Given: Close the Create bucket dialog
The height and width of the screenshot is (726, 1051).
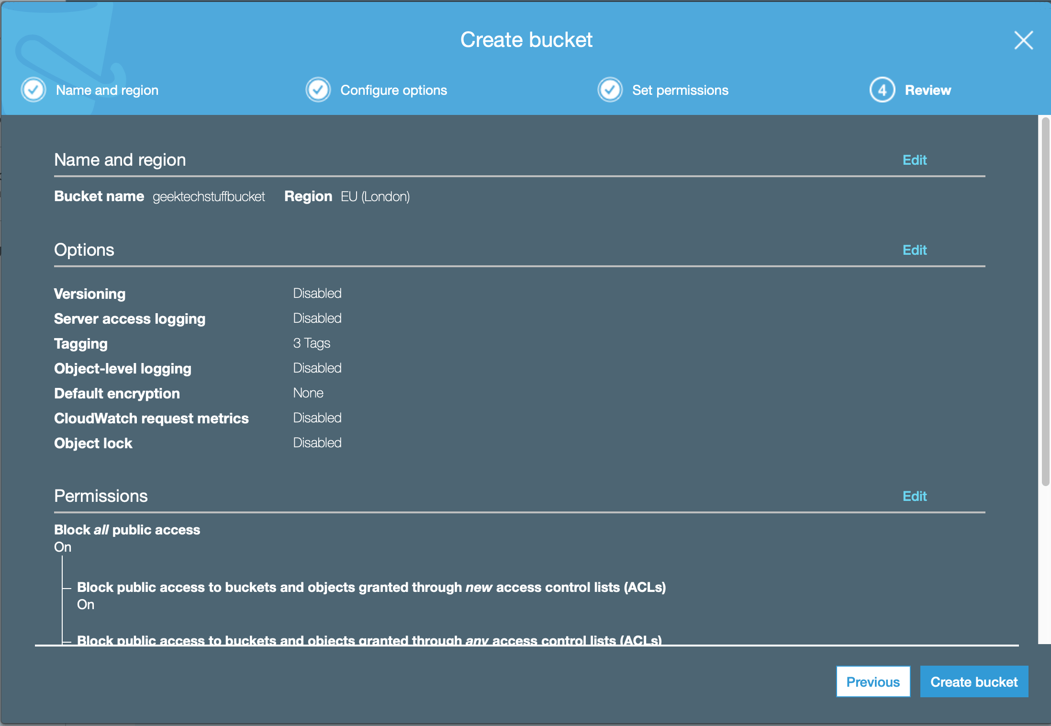Looking at the screenshot, I should coord(1023,40).
